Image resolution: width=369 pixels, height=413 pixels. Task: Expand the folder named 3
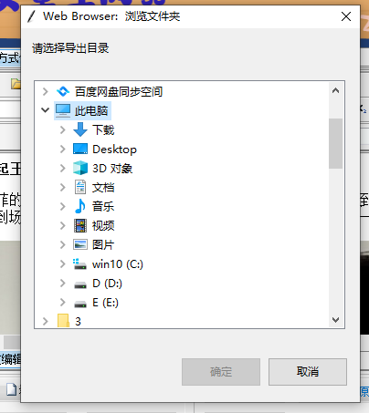[45, 322]
